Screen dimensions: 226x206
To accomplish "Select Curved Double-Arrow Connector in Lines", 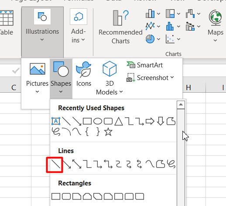I will (139, 164).
